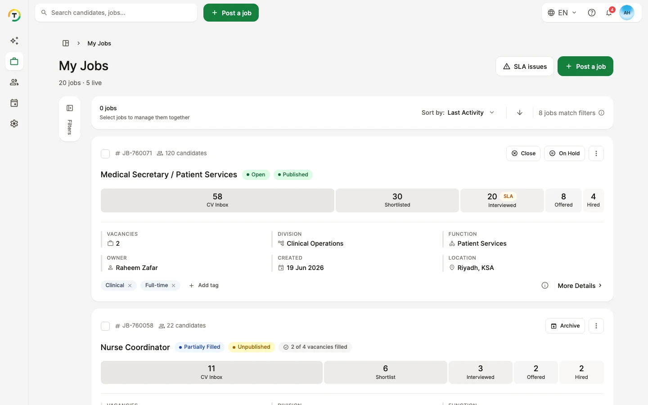The height and width of the screenshot is (405, 648).
Task: Expand More Details for Medical Secretary
Action: point(580,286)
